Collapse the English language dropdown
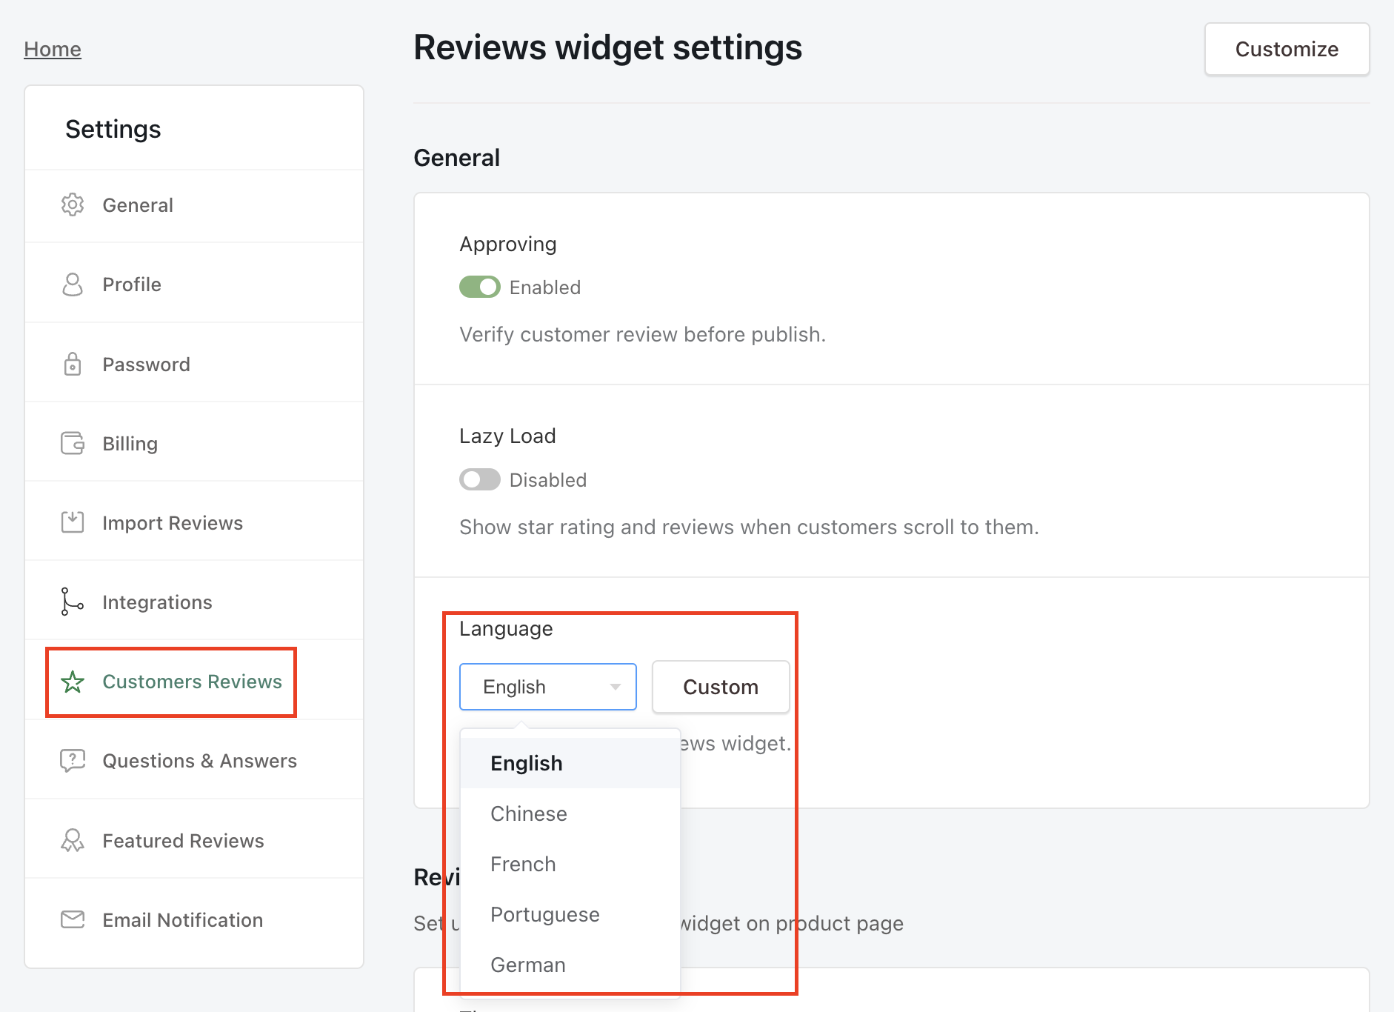 pyautogui.click(x=547, y=687)
